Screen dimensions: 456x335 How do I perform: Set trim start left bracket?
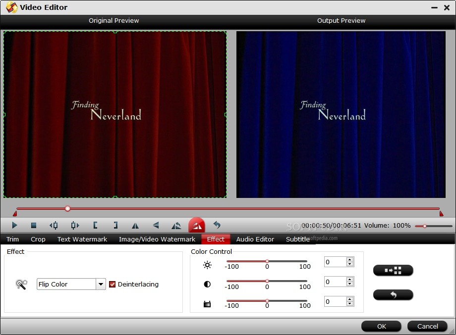point(95,225)
